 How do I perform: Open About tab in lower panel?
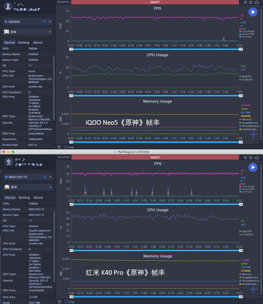(x=38, y=198)
